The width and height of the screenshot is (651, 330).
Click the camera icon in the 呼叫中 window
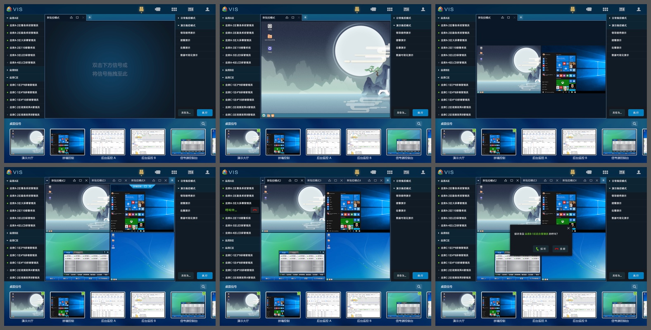pos(373,172)
